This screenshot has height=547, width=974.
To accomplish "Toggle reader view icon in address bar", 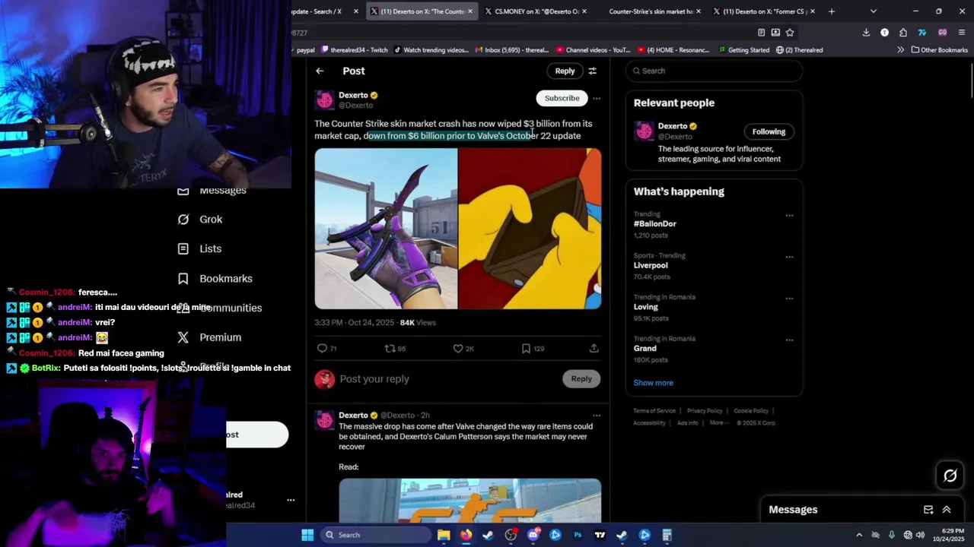I will (761, 33).
